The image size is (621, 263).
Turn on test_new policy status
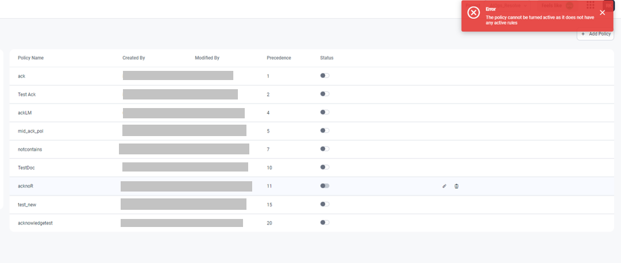coord(325,204)
